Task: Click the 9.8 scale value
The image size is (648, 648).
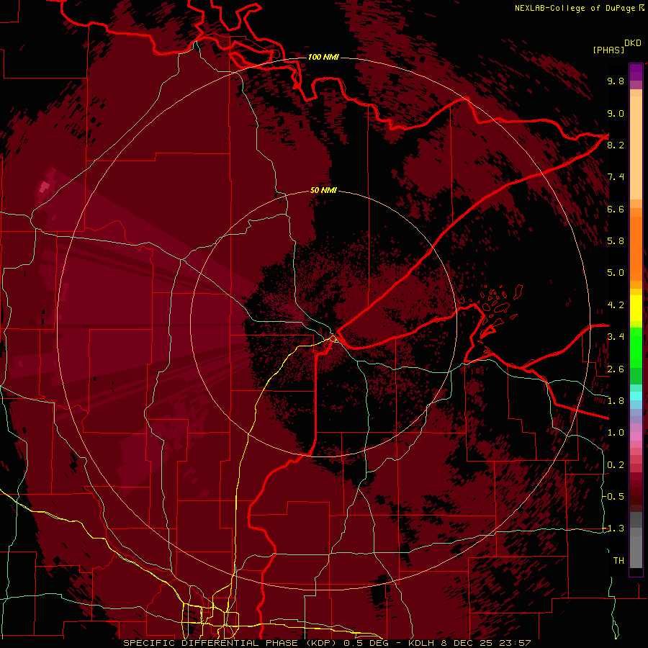Action: click(x=616, y=81)
